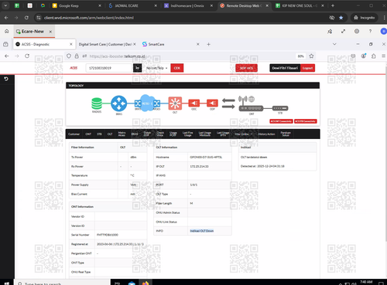Click the ODC icon in topology
387x285 pixels.
pyautogui.click(x=193, y=103)
